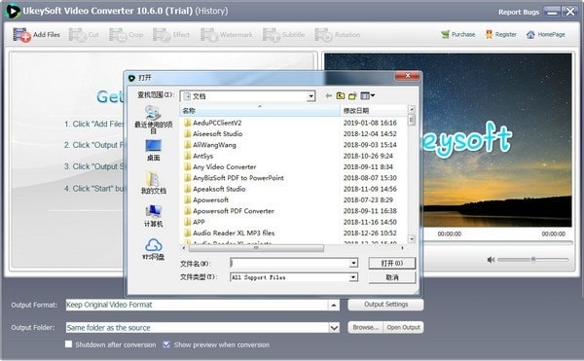This screenshot has height=361, width=584.
Task: Click the preview video thumbnail
Action: [448, 140]
